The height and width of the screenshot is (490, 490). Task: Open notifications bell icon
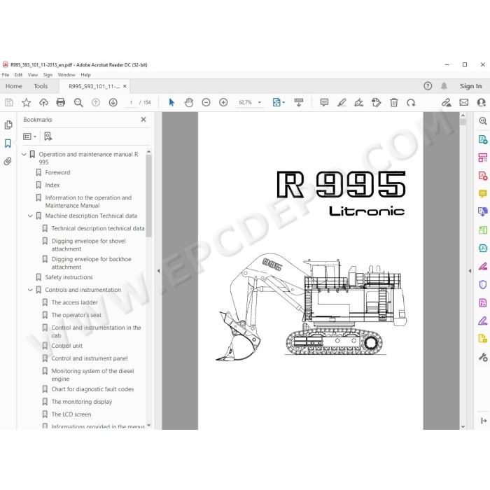click(x=444, y=86)
